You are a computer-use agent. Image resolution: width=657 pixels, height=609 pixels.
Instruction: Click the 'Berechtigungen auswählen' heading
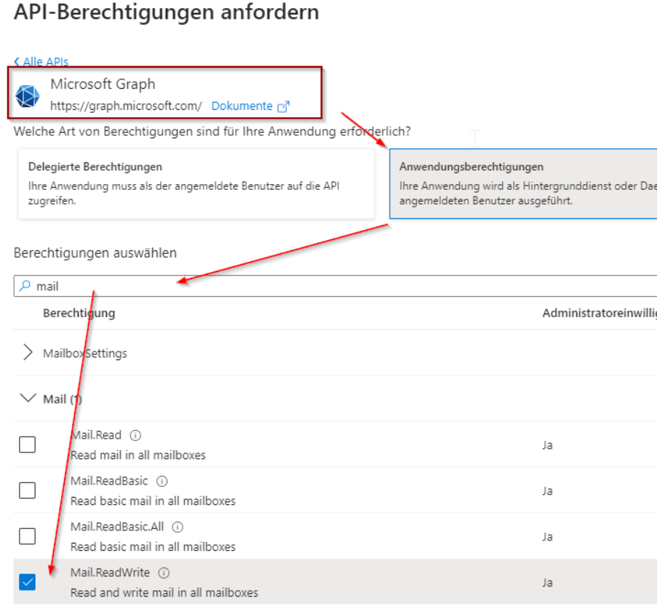pyautogui.click(x=95, y=252)
